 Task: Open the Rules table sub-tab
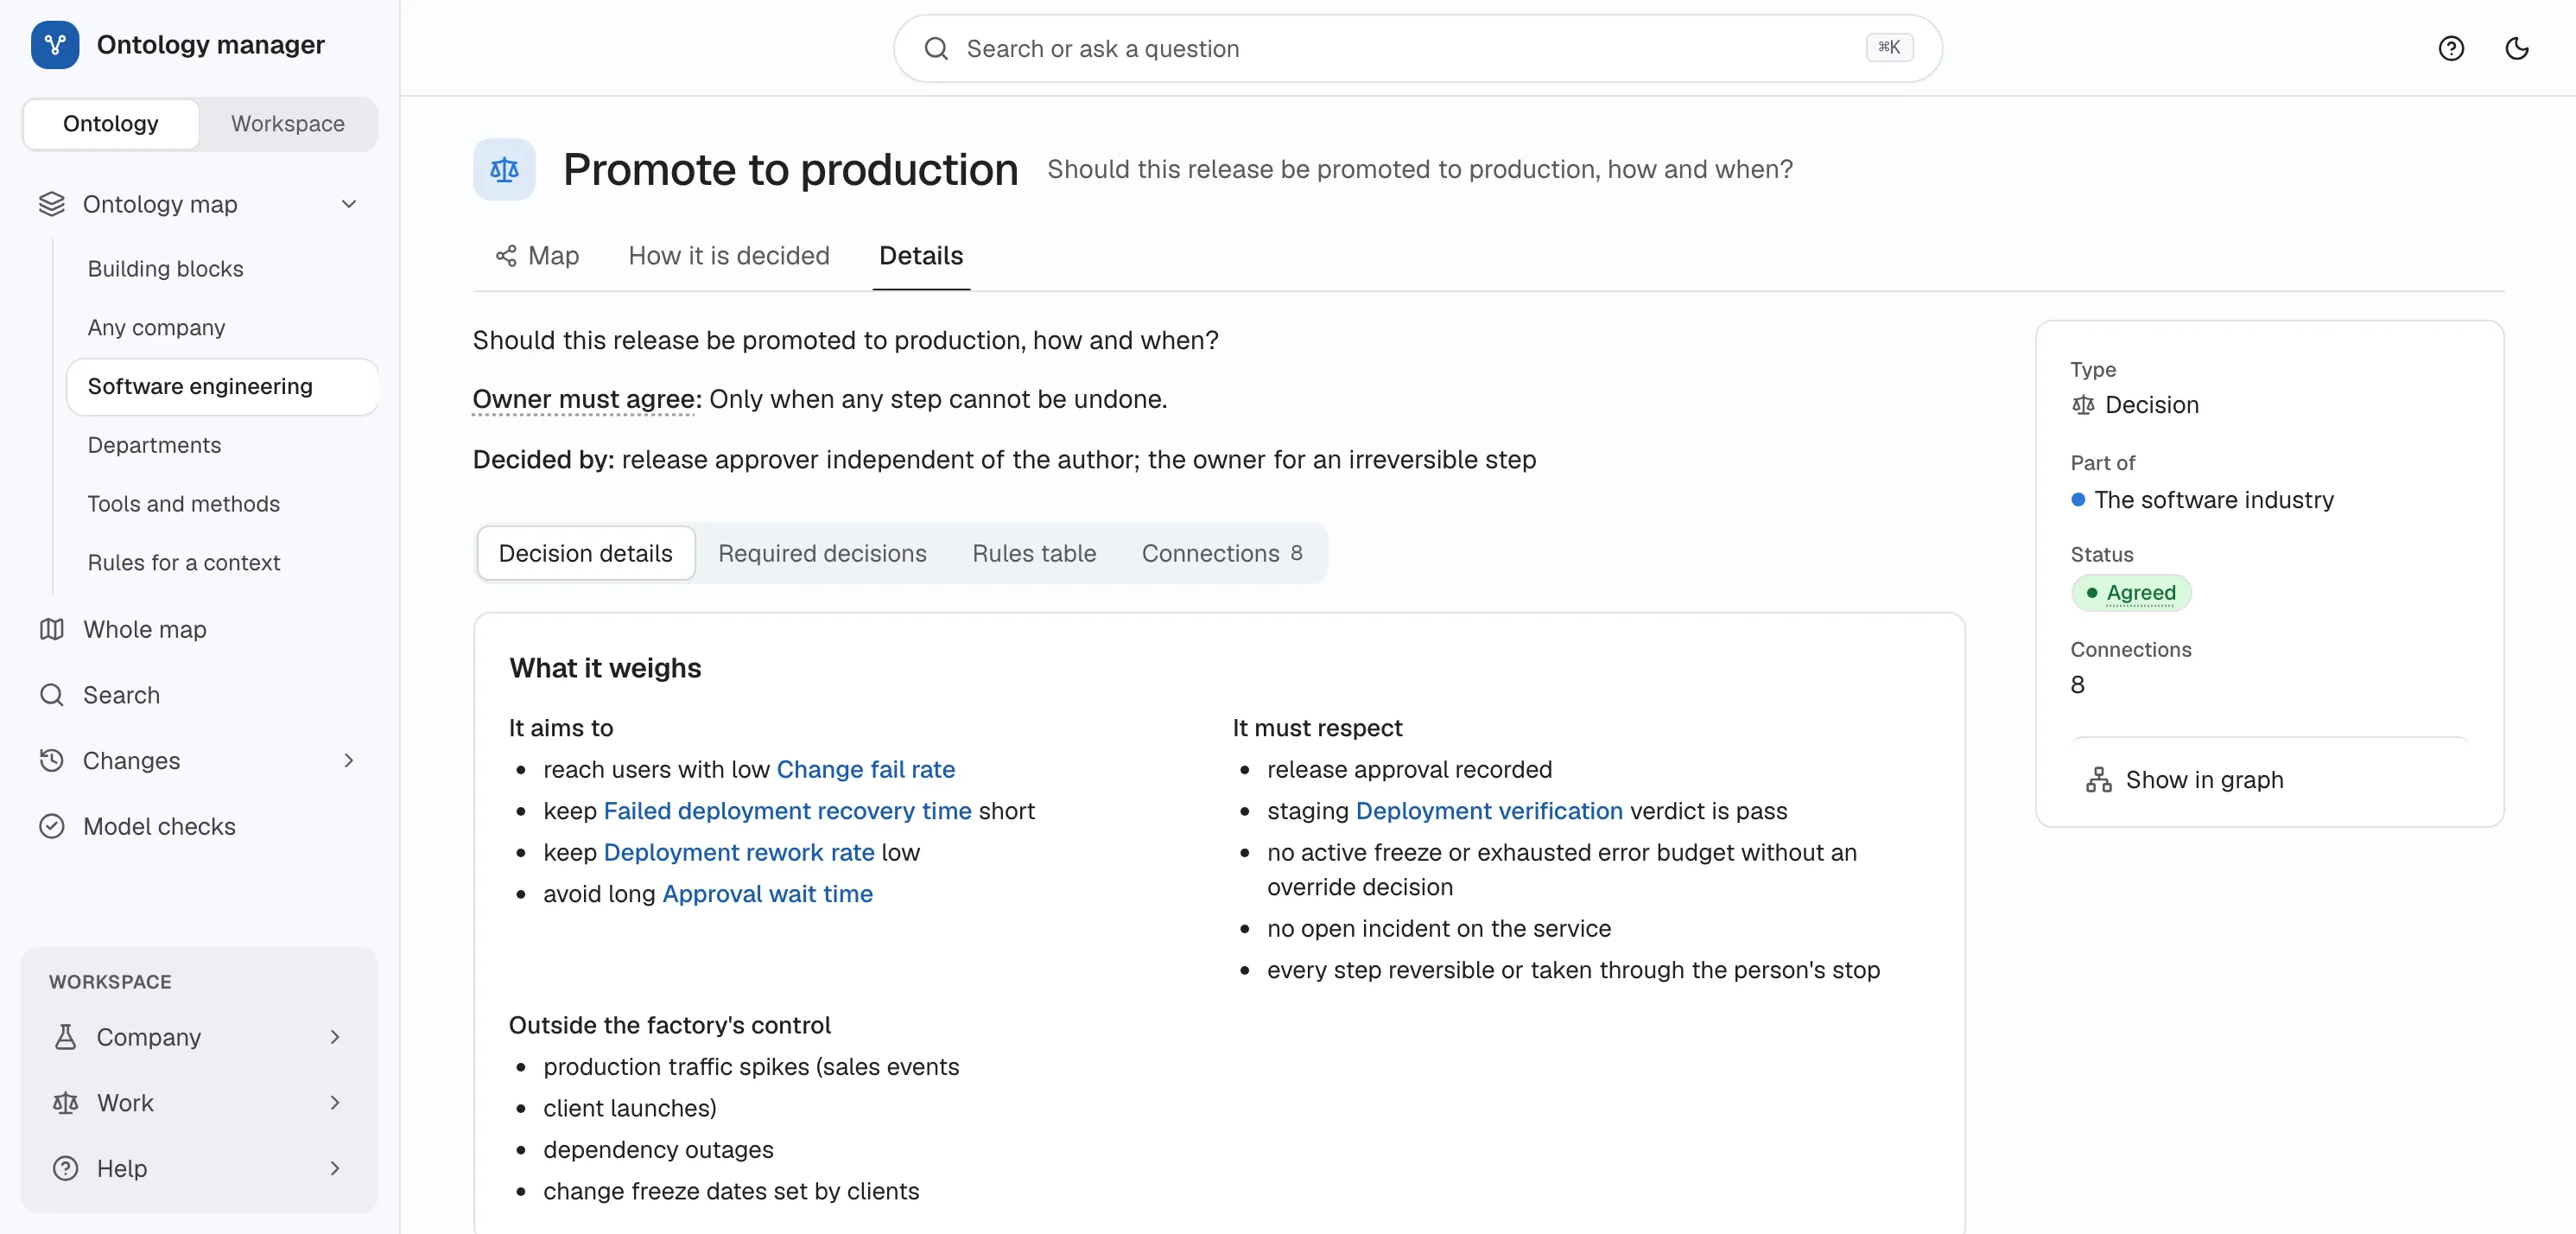(1034, 553)
